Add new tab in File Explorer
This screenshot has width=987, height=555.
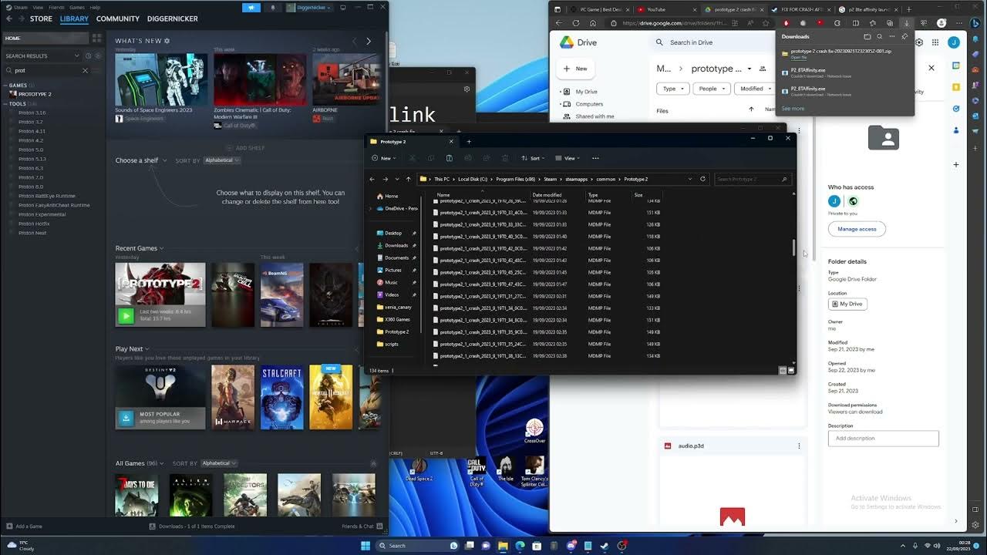(468, 142)
